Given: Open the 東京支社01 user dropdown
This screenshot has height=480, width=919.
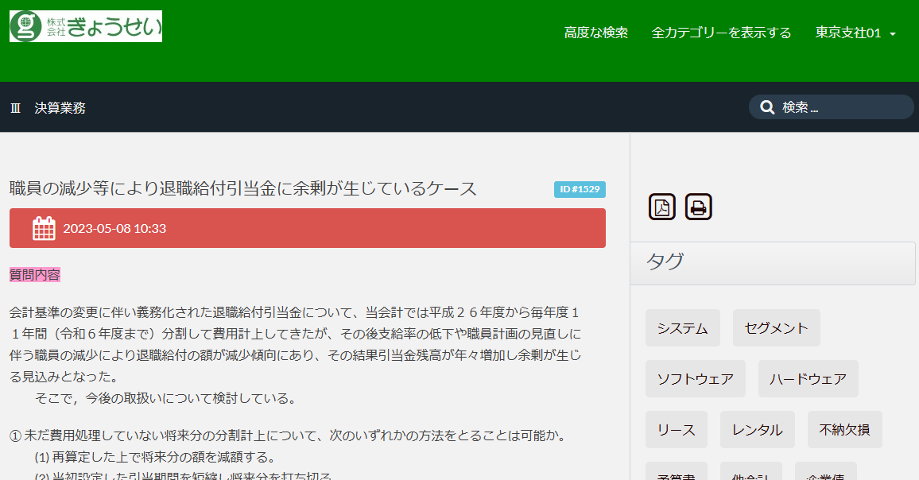Looking at the screenshot, I should 855,33.
